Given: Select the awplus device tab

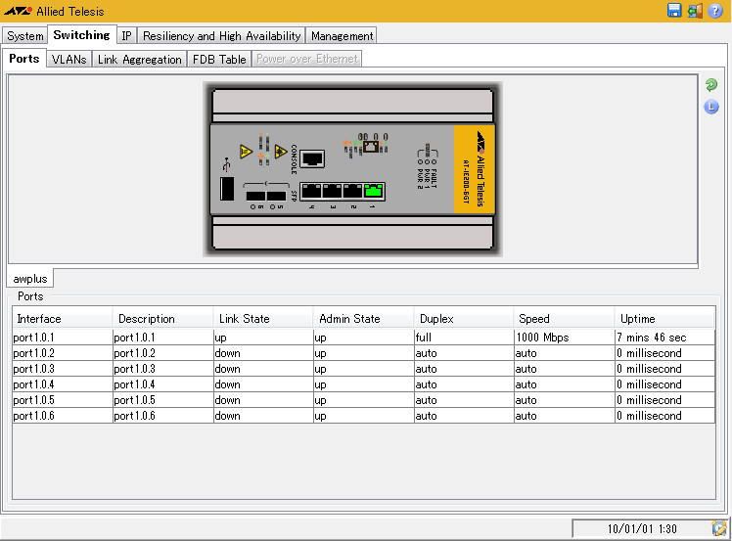Looking at the screenshot, I should point(30,279).
